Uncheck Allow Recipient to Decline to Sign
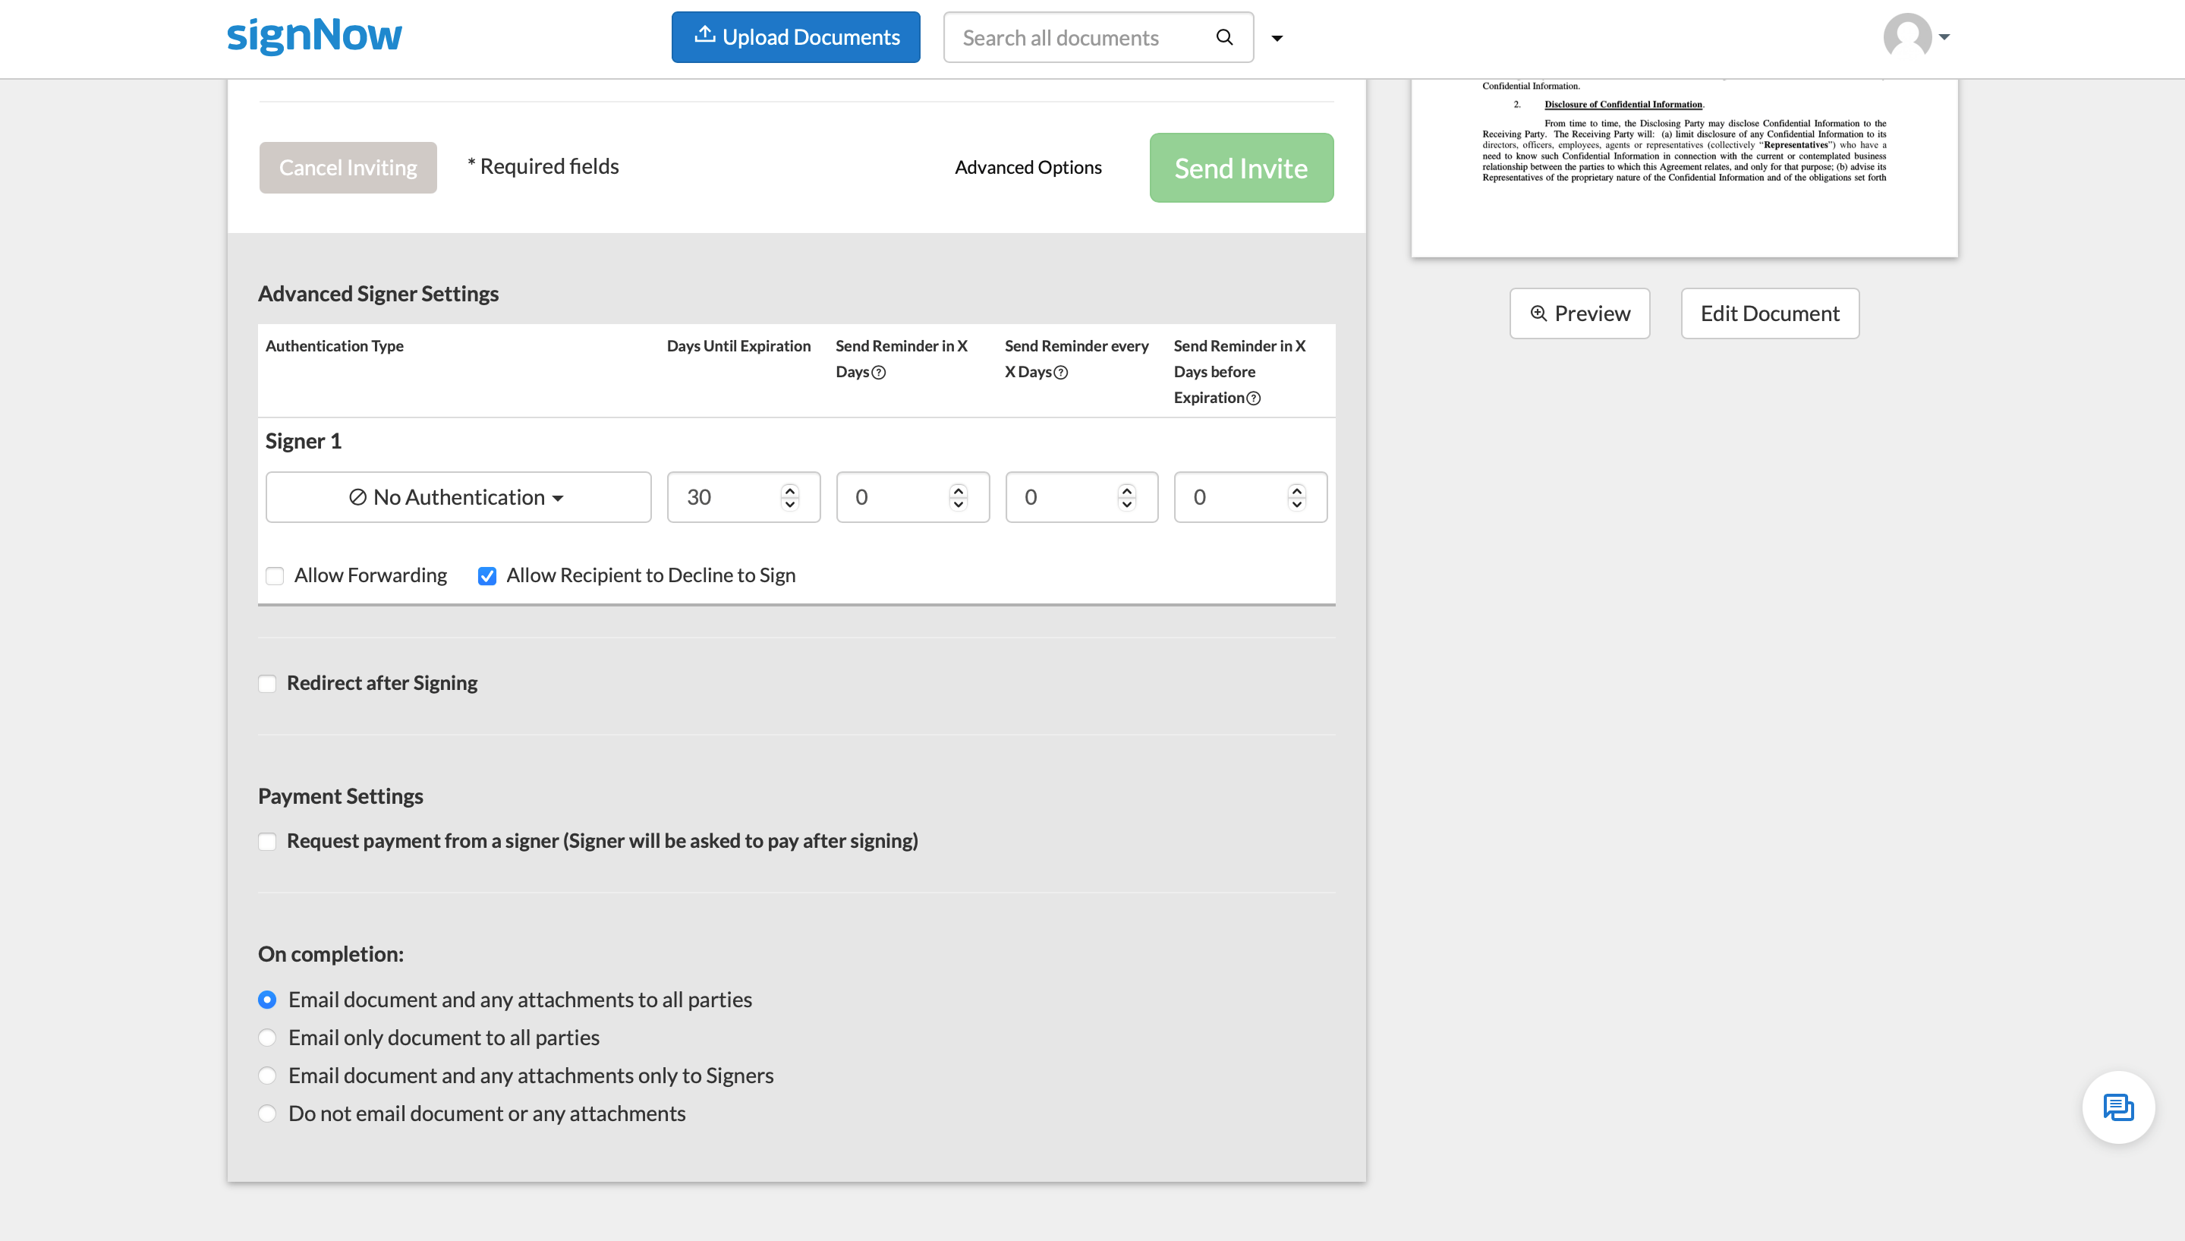The image size is (2185, 1241). click(x=486, y=576)
